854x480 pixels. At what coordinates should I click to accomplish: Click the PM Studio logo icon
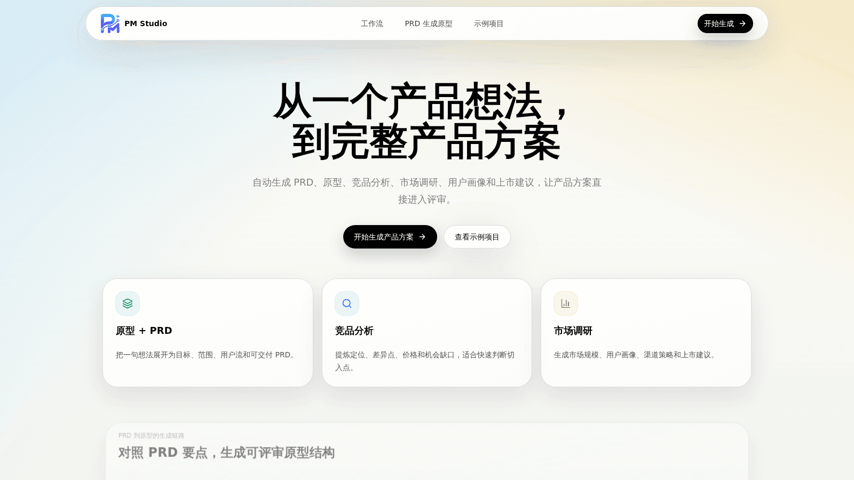pos(110,23)
